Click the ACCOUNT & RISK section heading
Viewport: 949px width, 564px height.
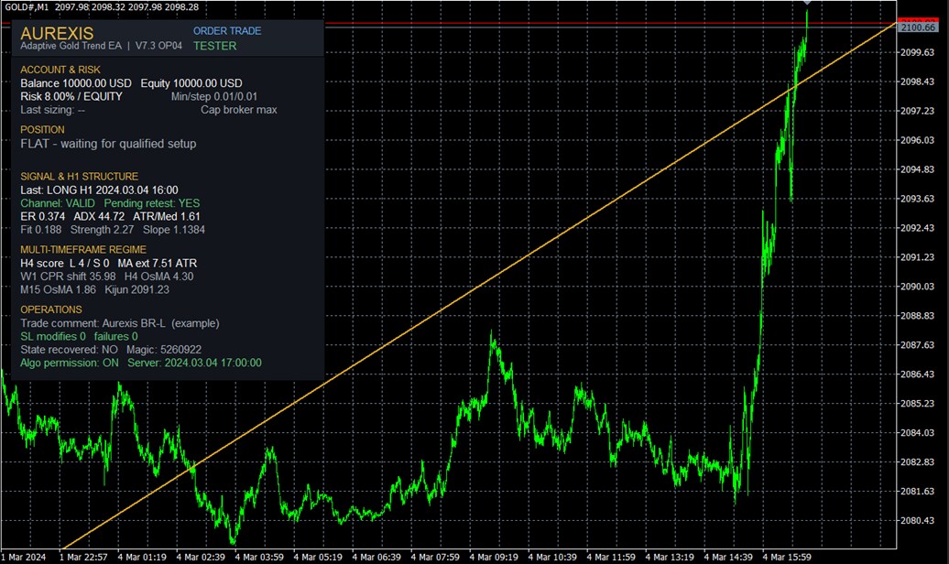60,70
